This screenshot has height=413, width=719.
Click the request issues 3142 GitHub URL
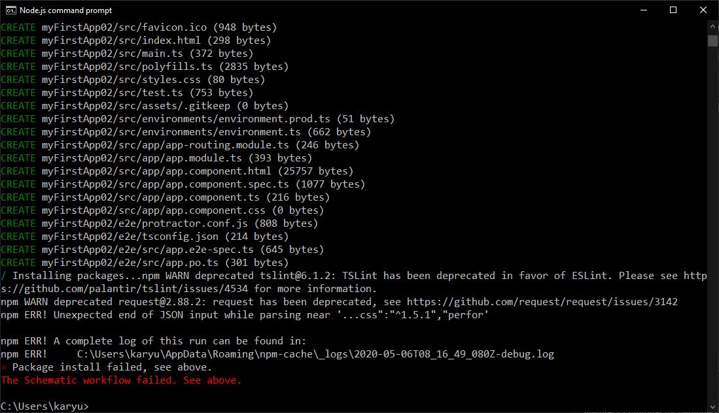tap(542, 302)
